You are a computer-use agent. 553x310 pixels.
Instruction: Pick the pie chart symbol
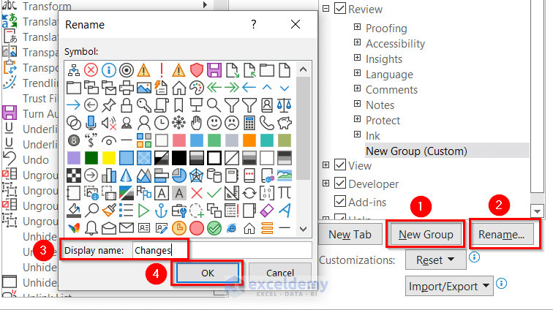[x=178, y=175]
